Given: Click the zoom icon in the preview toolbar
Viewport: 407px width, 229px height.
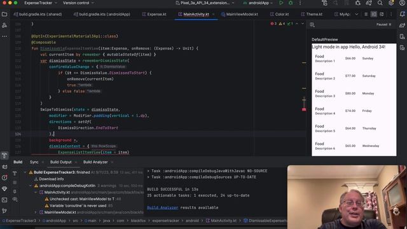Looking at the screenshot, I should (312, 25).
